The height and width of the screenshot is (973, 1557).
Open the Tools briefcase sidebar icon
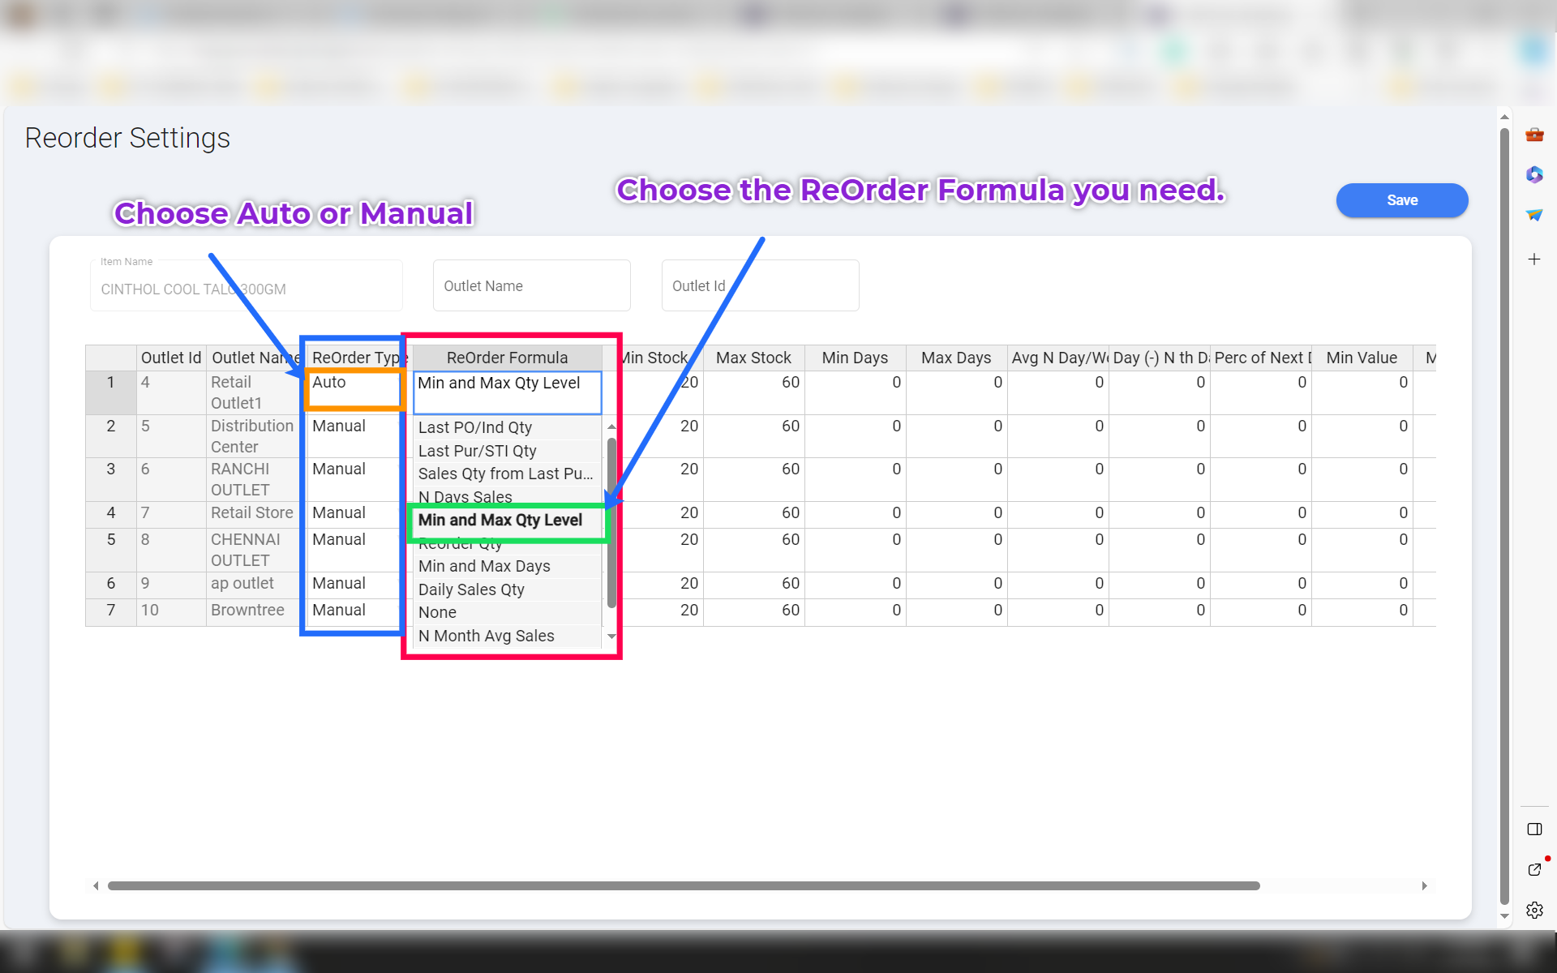tap(1533, 135)
